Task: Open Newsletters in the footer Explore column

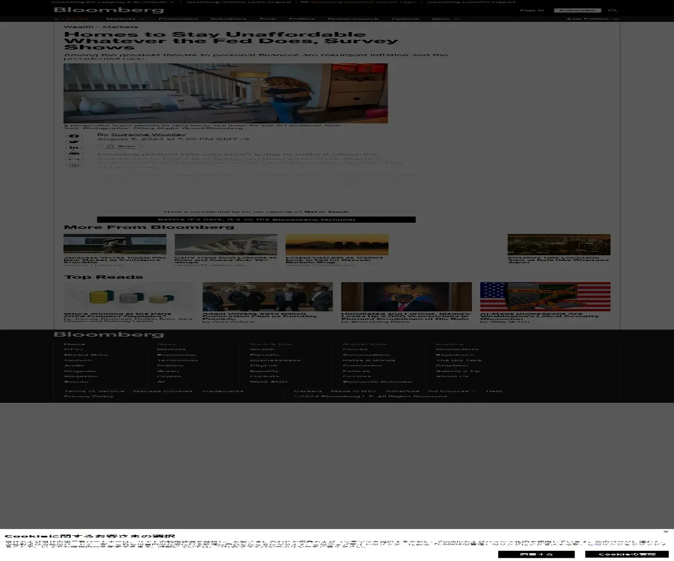Action: pos(457,350)
